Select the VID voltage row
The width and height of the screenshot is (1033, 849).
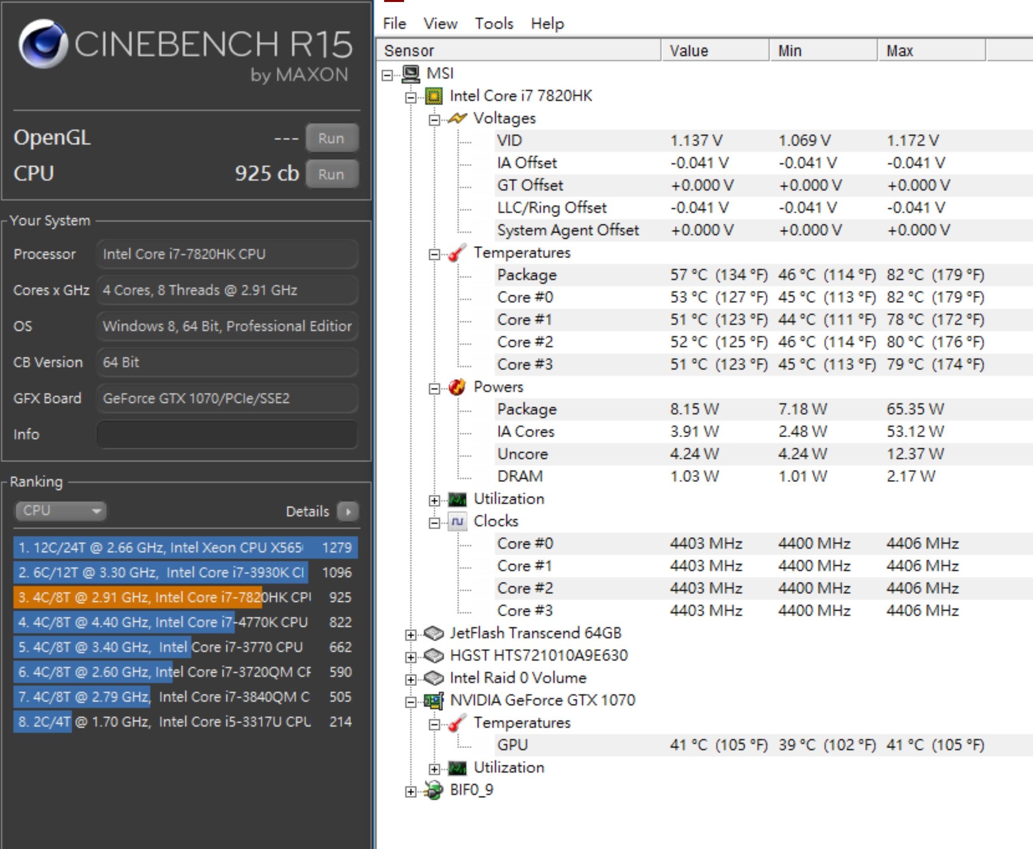click(x=764, y=141)
